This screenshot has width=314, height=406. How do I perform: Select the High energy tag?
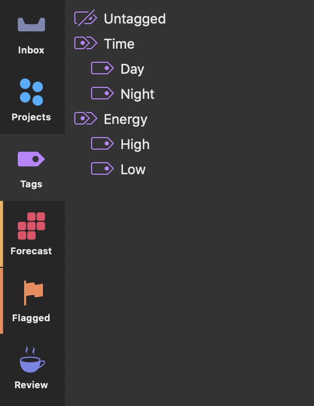(x=189, y=144)
